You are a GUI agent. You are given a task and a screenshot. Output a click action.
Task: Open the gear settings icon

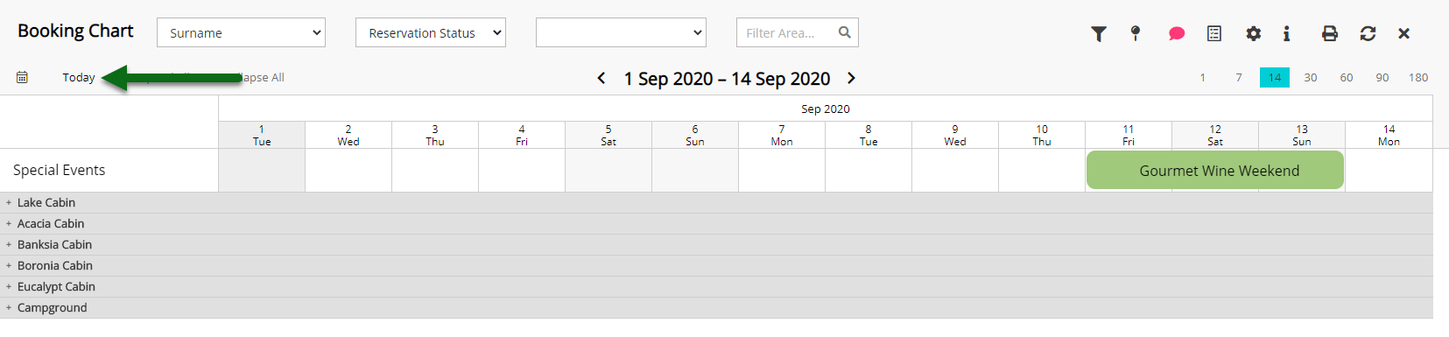(x=1254, y=33)
